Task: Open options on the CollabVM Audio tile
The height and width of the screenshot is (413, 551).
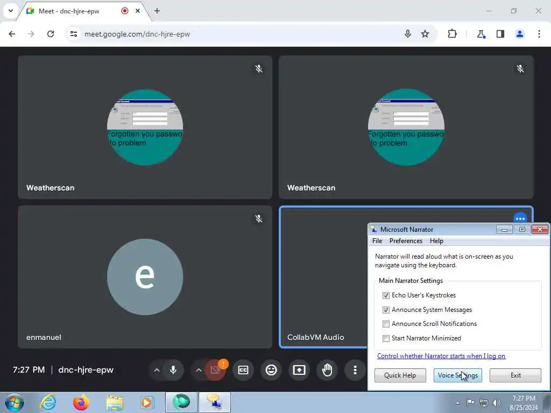Action: tap(520, 218)
